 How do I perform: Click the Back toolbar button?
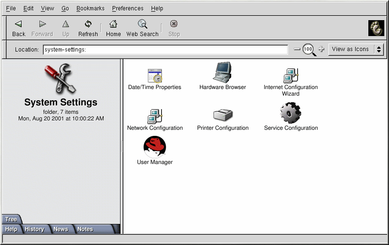[19, 28]
